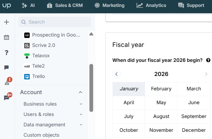Screen dimensions: 212x139
Task: Open the Analytics menu
Action: click(x=151, y=5)
